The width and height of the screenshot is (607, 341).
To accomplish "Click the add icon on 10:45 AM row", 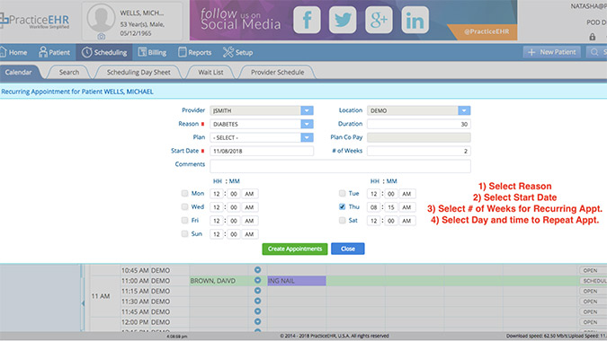I will coord(257,269).
